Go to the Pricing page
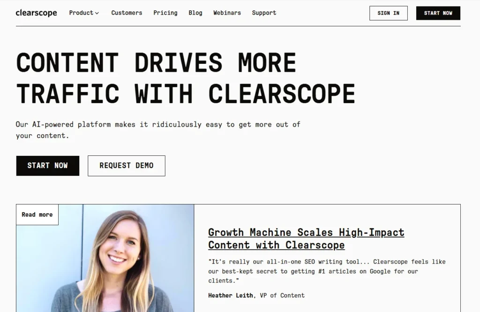The height and width of the screenshot is (312, 480). 165,13
